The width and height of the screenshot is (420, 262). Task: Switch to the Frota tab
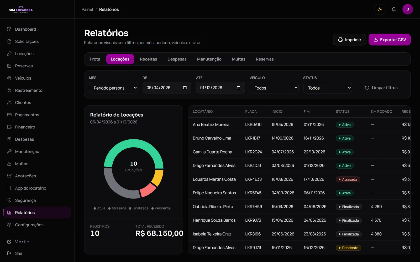pos(95,59)
